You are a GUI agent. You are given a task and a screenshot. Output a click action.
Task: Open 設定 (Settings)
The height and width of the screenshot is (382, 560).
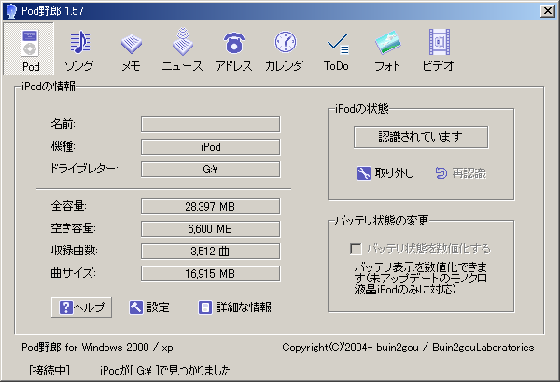click(149, 307)
